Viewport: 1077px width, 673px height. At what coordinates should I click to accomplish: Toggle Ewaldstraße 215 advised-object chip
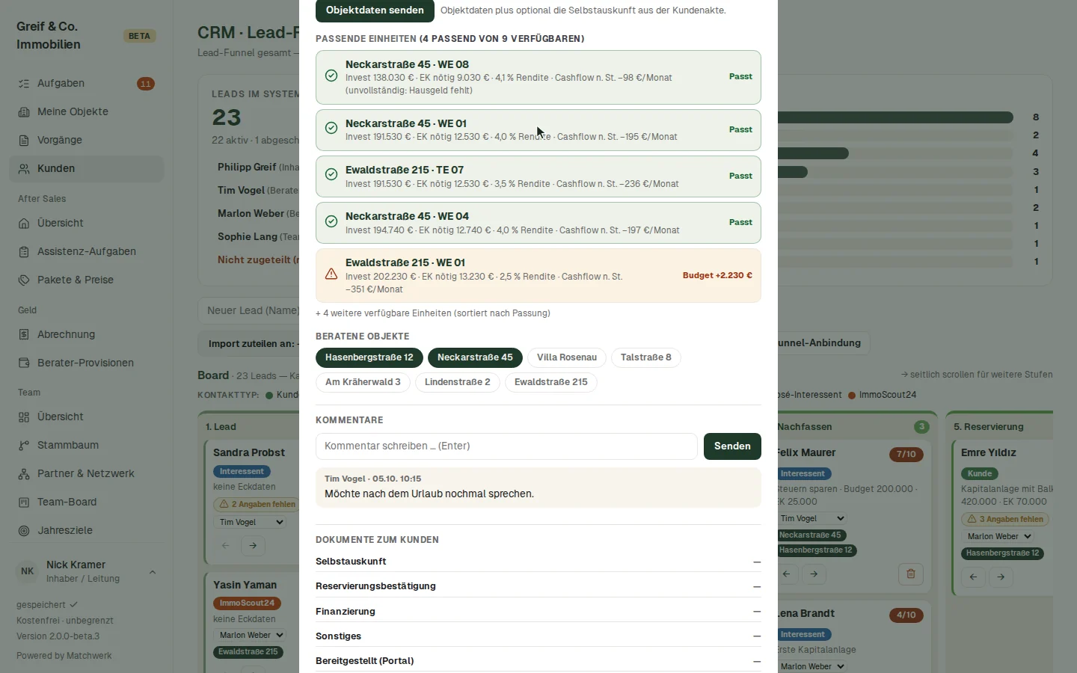[x=551, y=382]
